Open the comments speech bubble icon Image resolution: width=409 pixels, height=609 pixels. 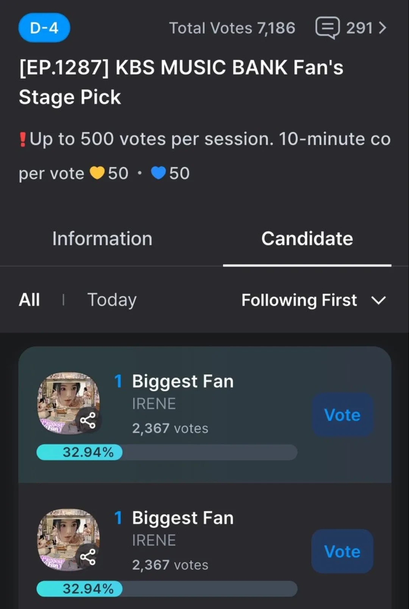pos(327,28)
